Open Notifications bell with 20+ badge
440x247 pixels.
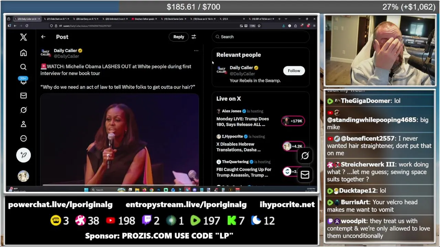click(x=23, y=81)
